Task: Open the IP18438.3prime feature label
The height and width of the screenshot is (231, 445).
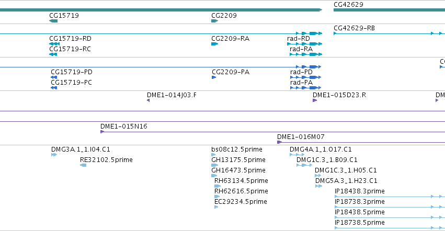Action: pos(360,191)
